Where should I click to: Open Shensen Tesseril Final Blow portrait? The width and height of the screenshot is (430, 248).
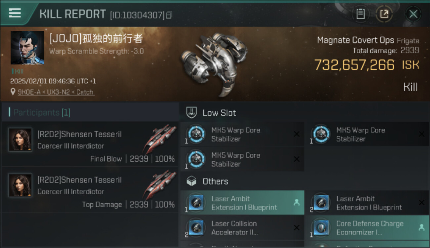click(20, 140)
